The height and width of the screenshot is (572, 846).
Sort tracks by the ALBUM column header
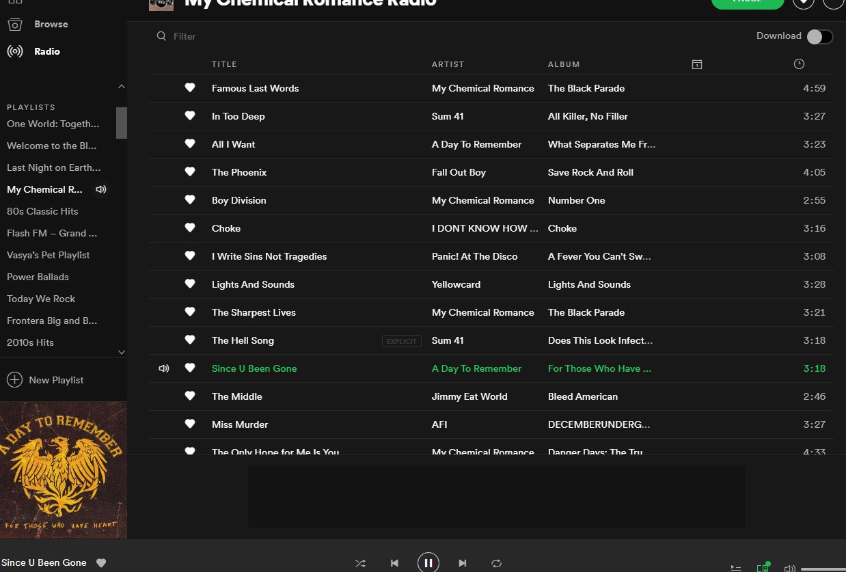click(x=564, y=64)
